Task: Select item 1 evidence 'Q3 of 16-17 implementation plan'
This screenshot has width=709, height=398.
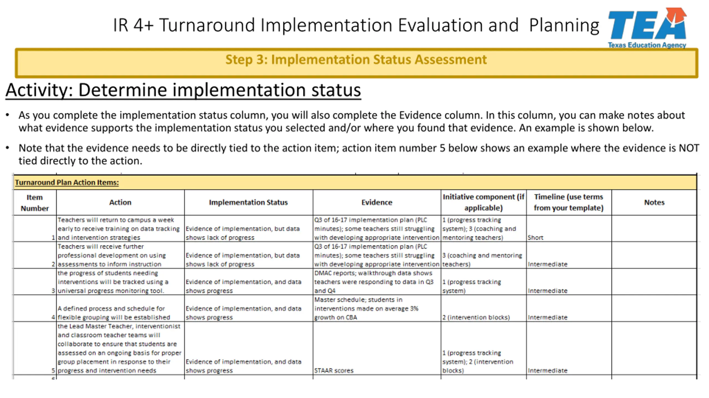Action: [x=377, y=229]
